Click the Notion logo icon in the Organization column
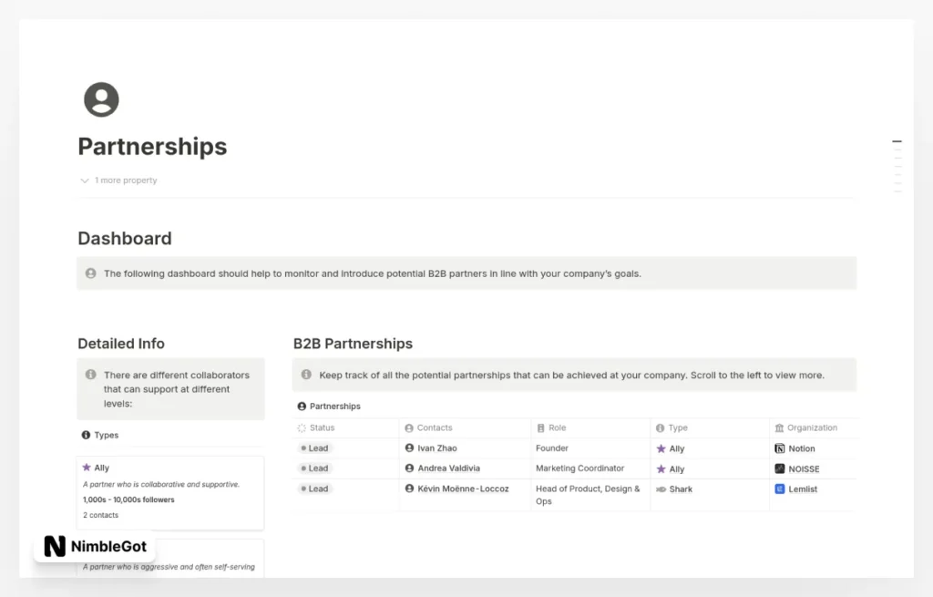 (x=779, y=448)
